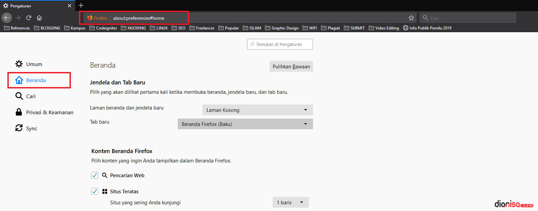Expand the Laman Kosong dropdown
The height and width of the screenshot is (211, 538).
point(258,110)
